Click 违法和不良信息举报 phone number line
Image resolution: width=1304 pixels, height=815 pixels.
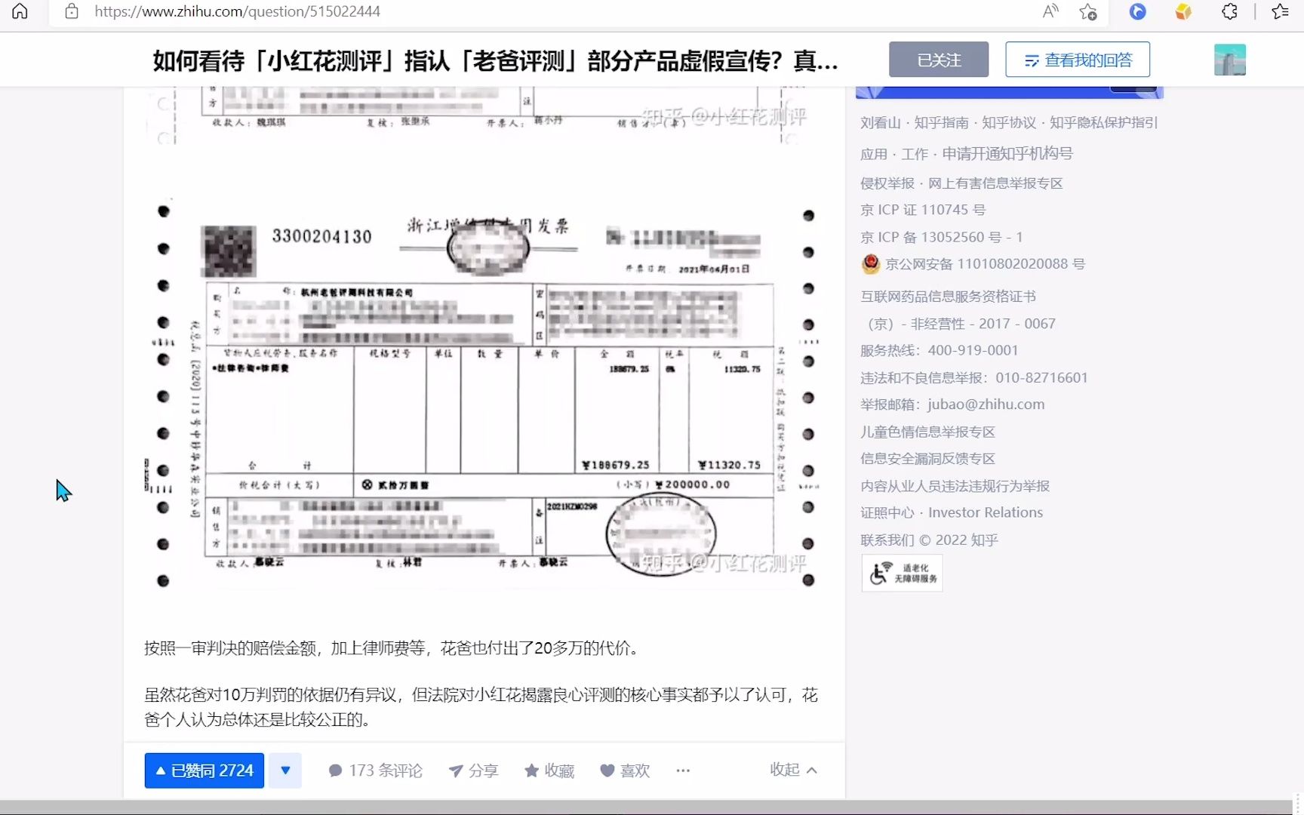(x=974, y=377)
